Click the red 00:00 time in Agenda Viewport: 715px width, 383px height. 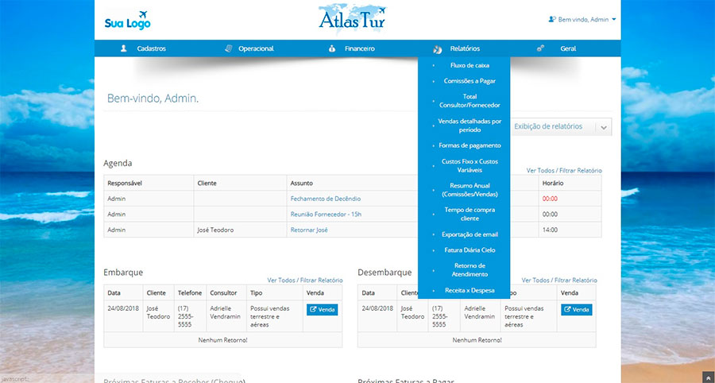pyautogui.click(x=550, y=199)
